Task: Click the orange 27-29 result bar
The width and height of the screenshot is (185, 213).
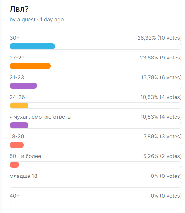Action: (x=30, y=66)
